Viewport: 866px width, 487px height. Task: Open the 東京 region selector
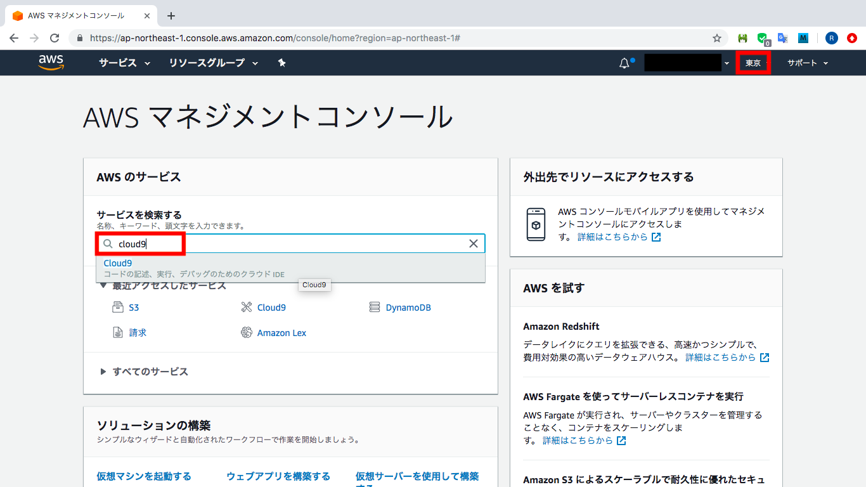pyautogui.click(x=753, y=63)
